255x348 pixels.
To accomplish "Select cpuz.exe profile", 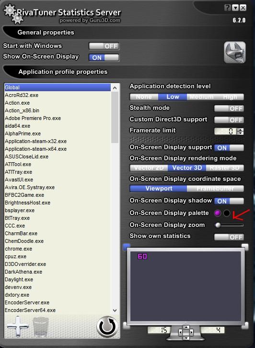I will 58,257.
